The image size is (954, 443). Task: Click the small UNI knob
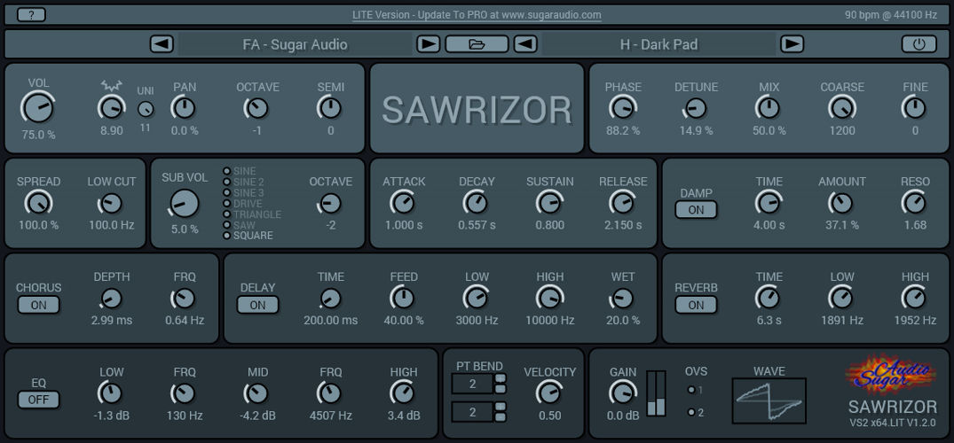point(146,109)
